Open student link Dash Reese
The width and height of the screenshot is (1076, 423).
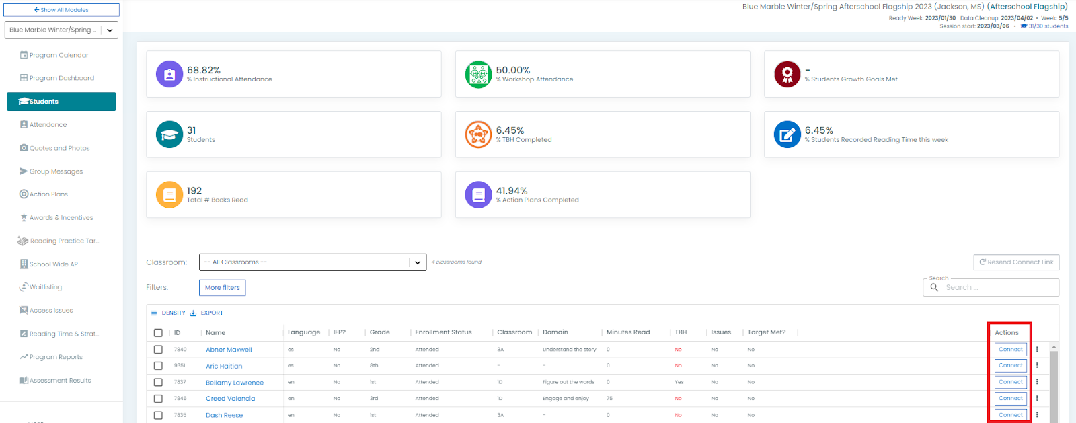[224, 415]
